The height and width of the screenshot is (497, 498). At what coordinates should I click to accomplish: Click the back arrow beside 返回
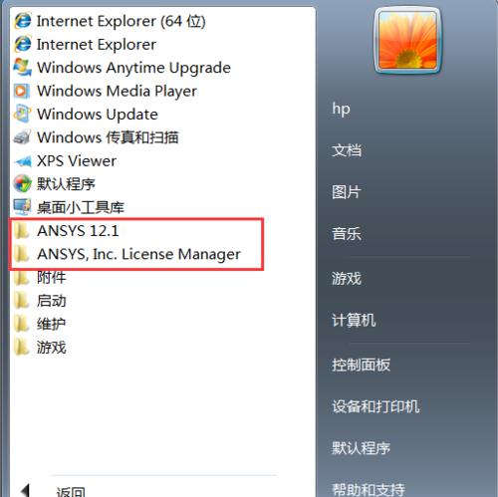[25, 491]
